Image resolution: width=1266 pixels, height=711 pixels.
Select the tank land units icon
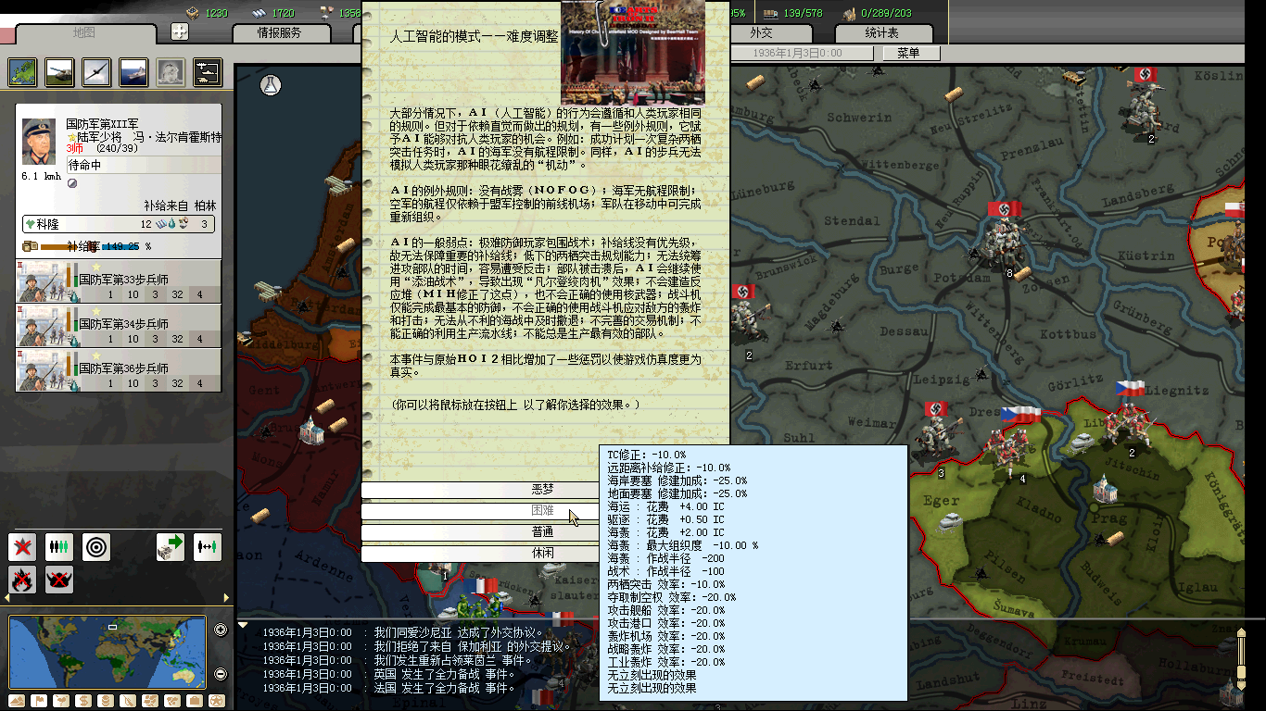pyautogui.click(x=59, y=71)
